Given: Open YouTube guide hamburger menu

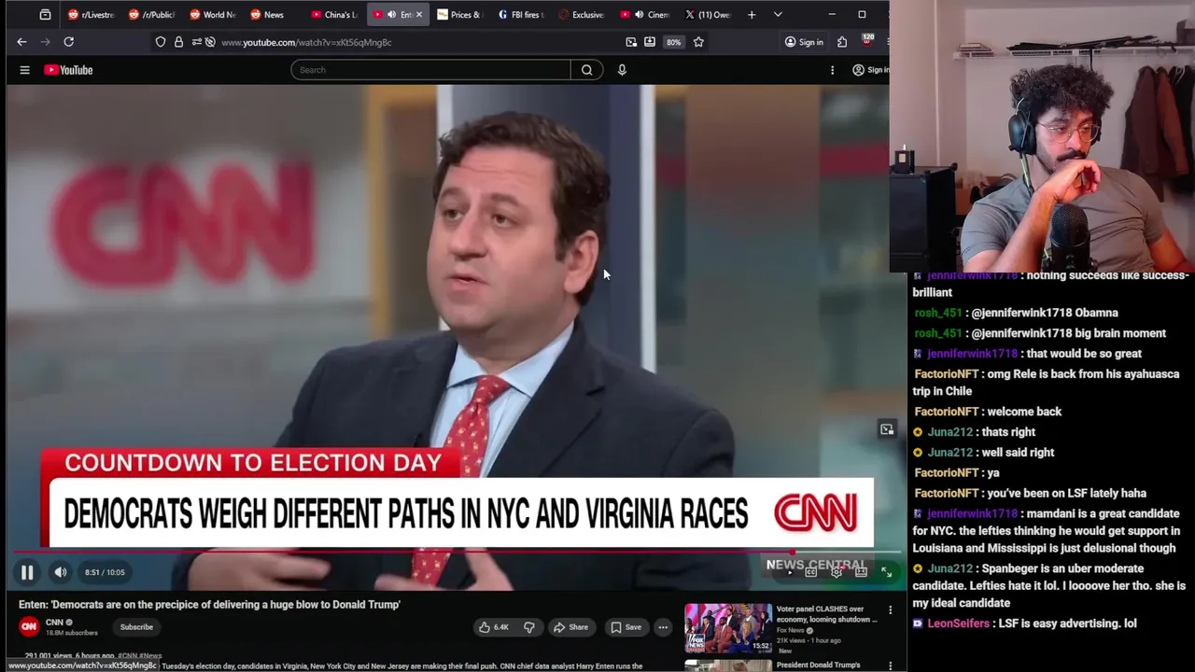Looking at the screenshot, I should point(25,70).
